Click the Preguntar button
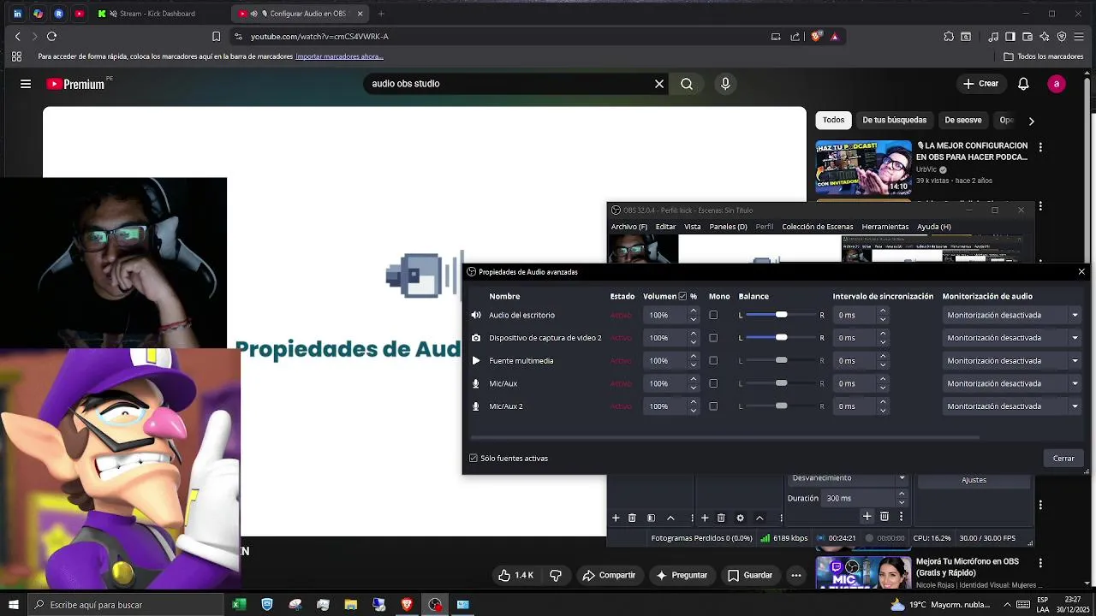 (682, 575)
